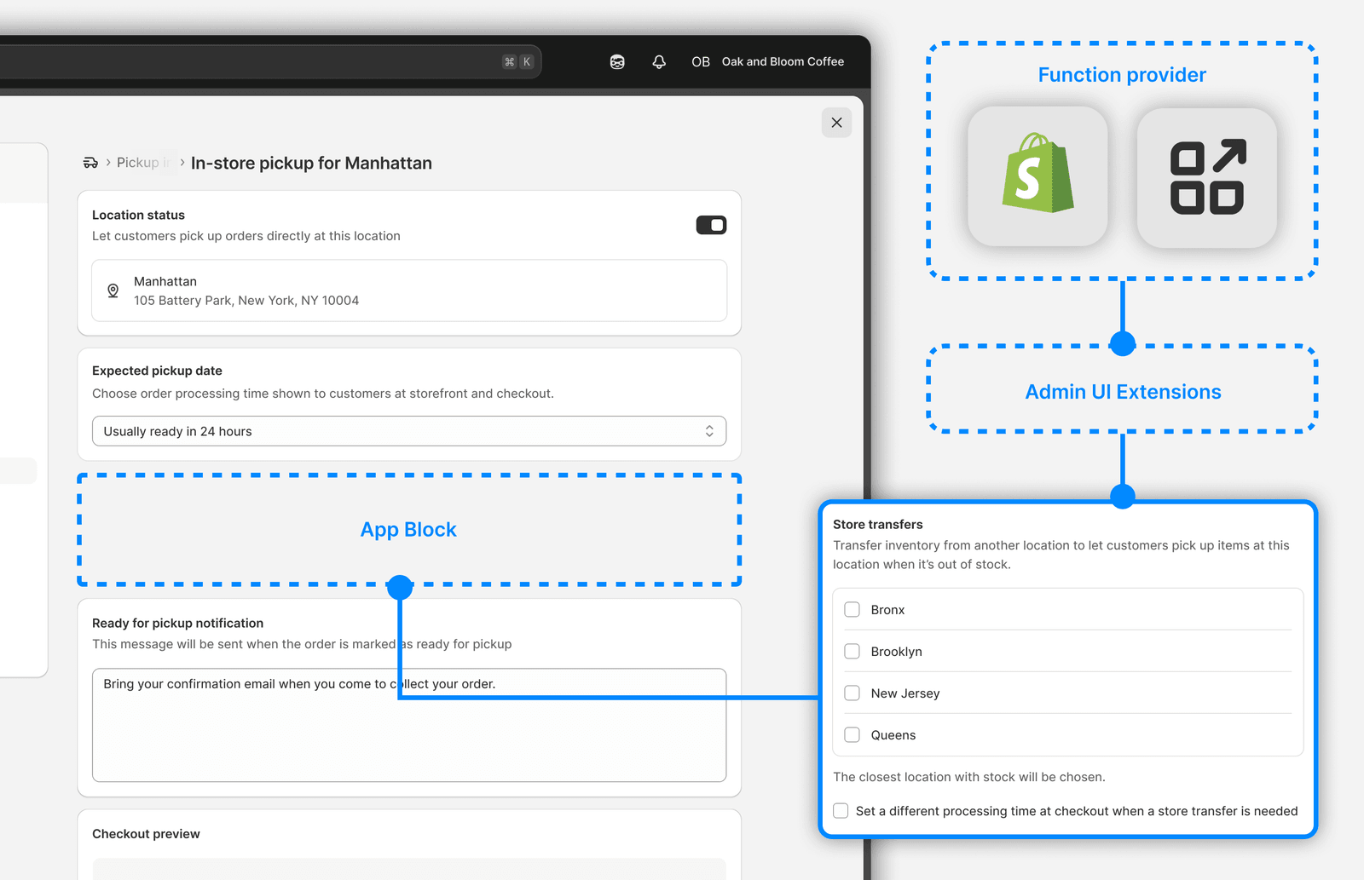Image resolution: width=1364 pixels, height=880 pixels.
Task: Click the notification bell icon
Action: (659, 62)
